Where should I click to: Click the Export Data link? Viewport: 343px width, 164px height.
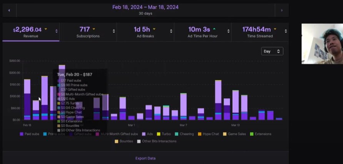pos(145,158)
